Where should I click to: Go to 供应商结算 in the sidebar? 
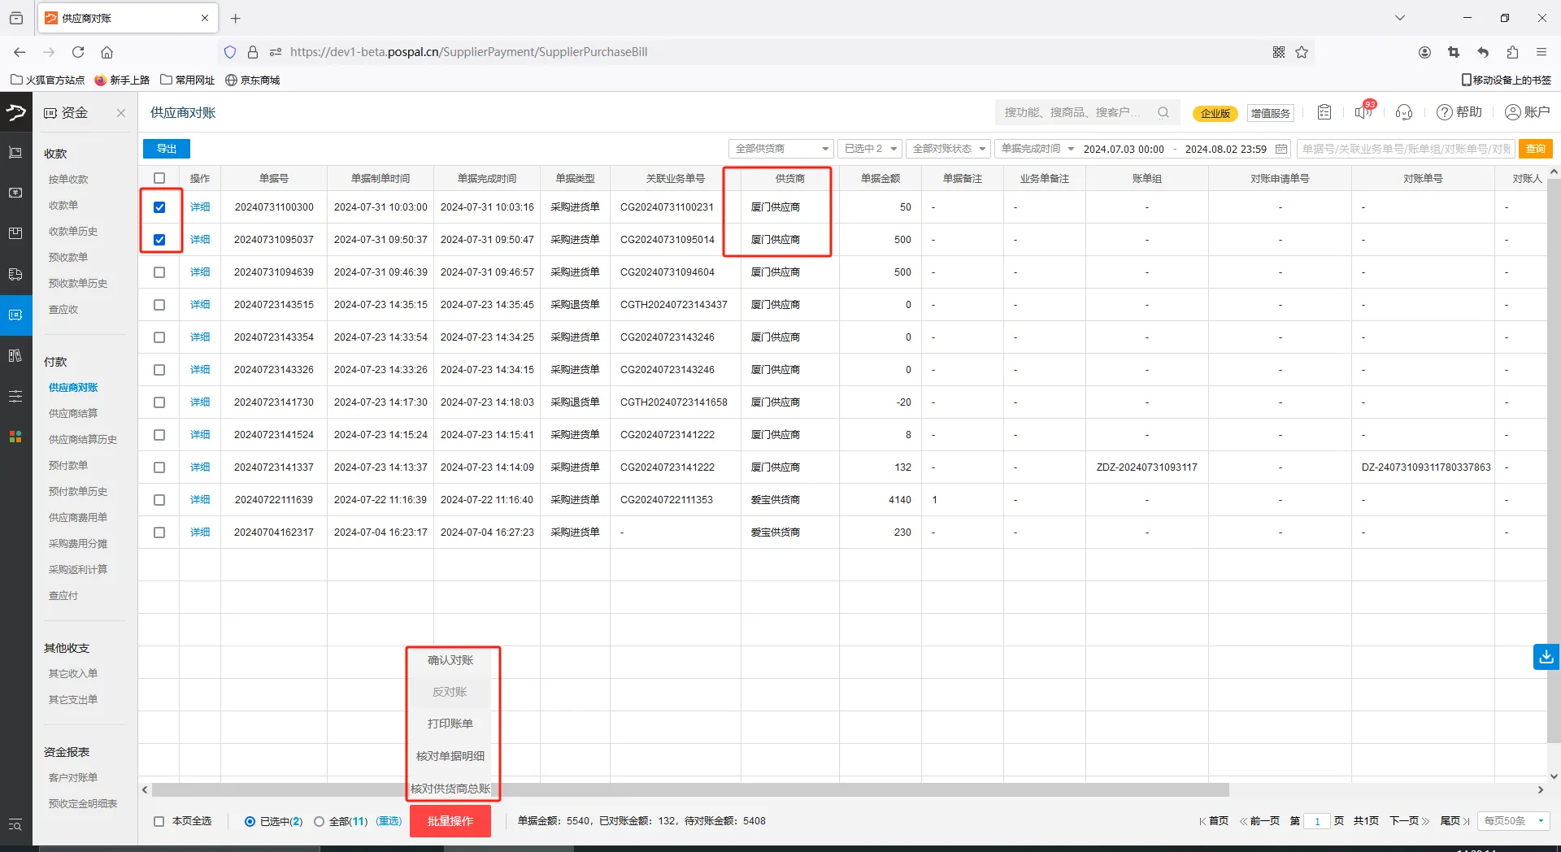pyautogui.click(x=73, y=413)
